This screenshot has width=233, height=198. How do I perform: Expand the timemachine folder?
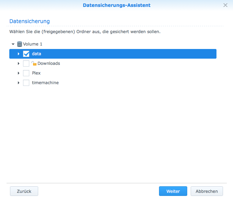tap(19, 83)
